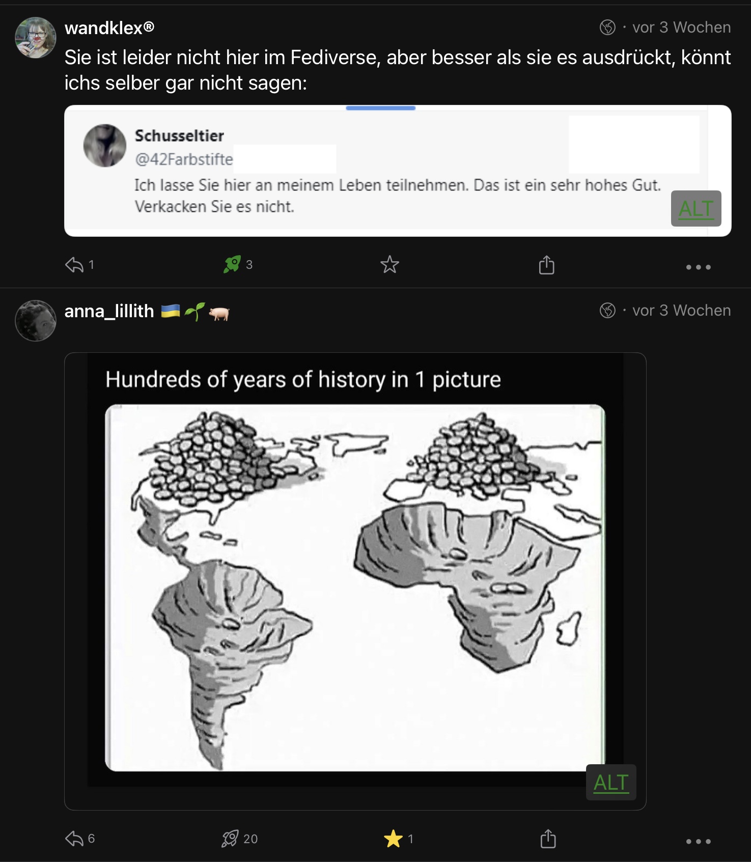Open anna_lillith's profile via display name

(109, 311)
